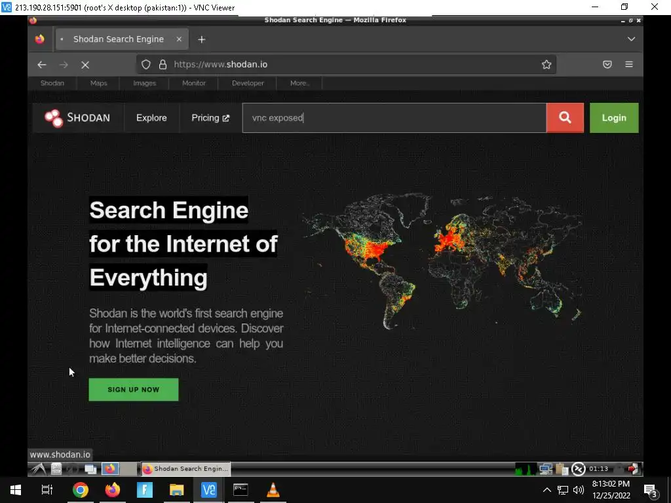Open the Maps nav item
This screenshot has height=503, width=671.
pos(98,83)
